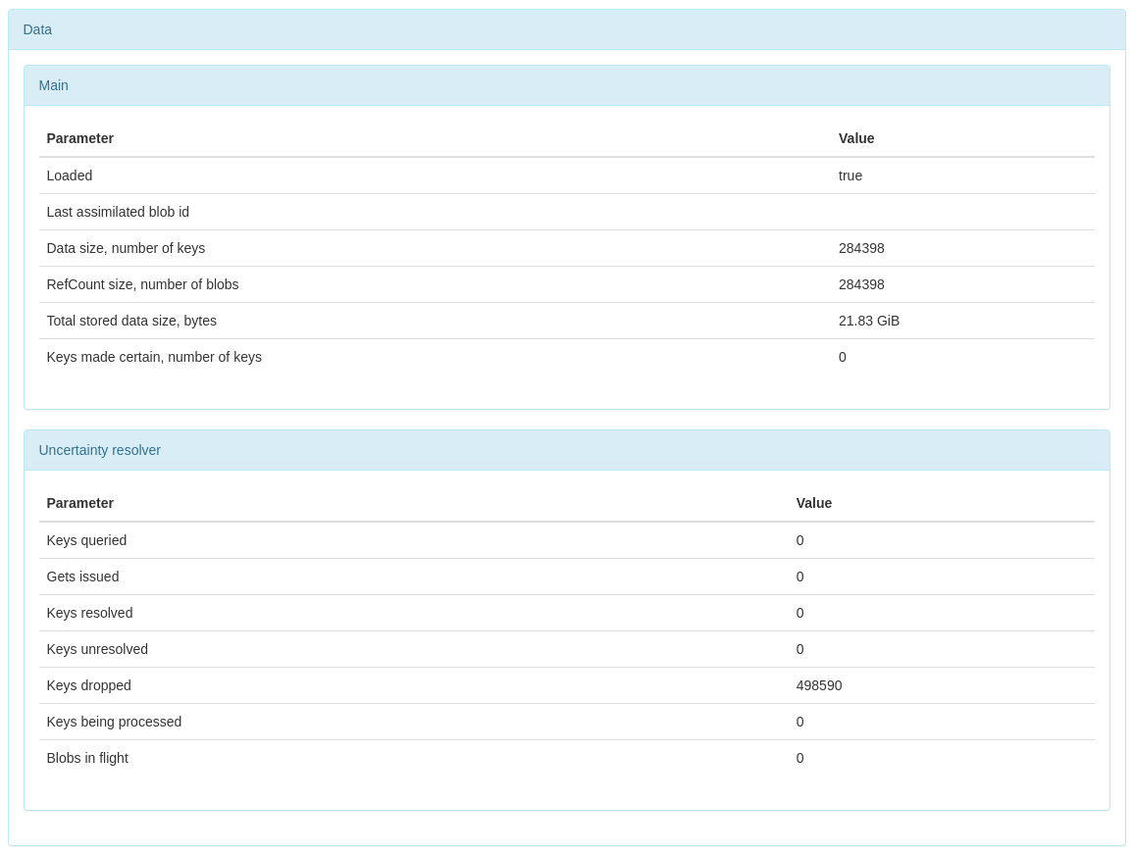Select the 'Keys unresolved' row label

[x=97, y=649]
